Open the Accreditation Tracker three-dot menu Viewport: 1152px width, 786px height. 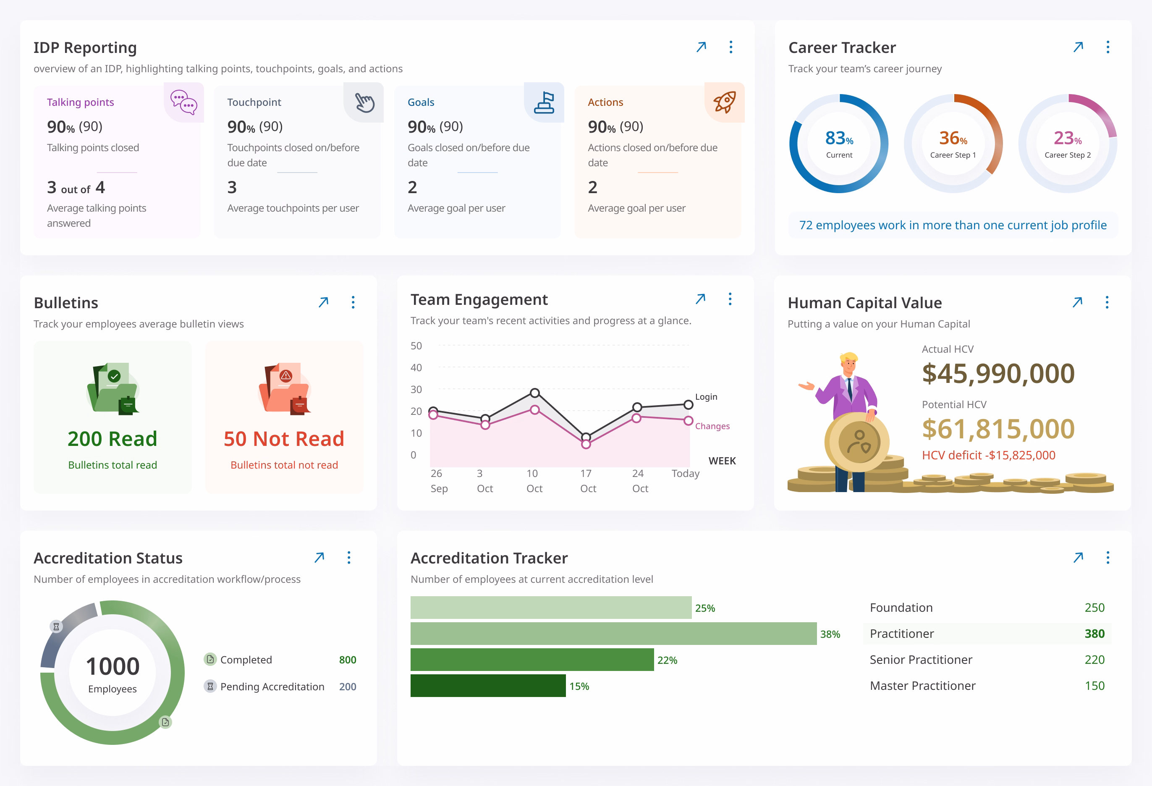coord(1108,558)
